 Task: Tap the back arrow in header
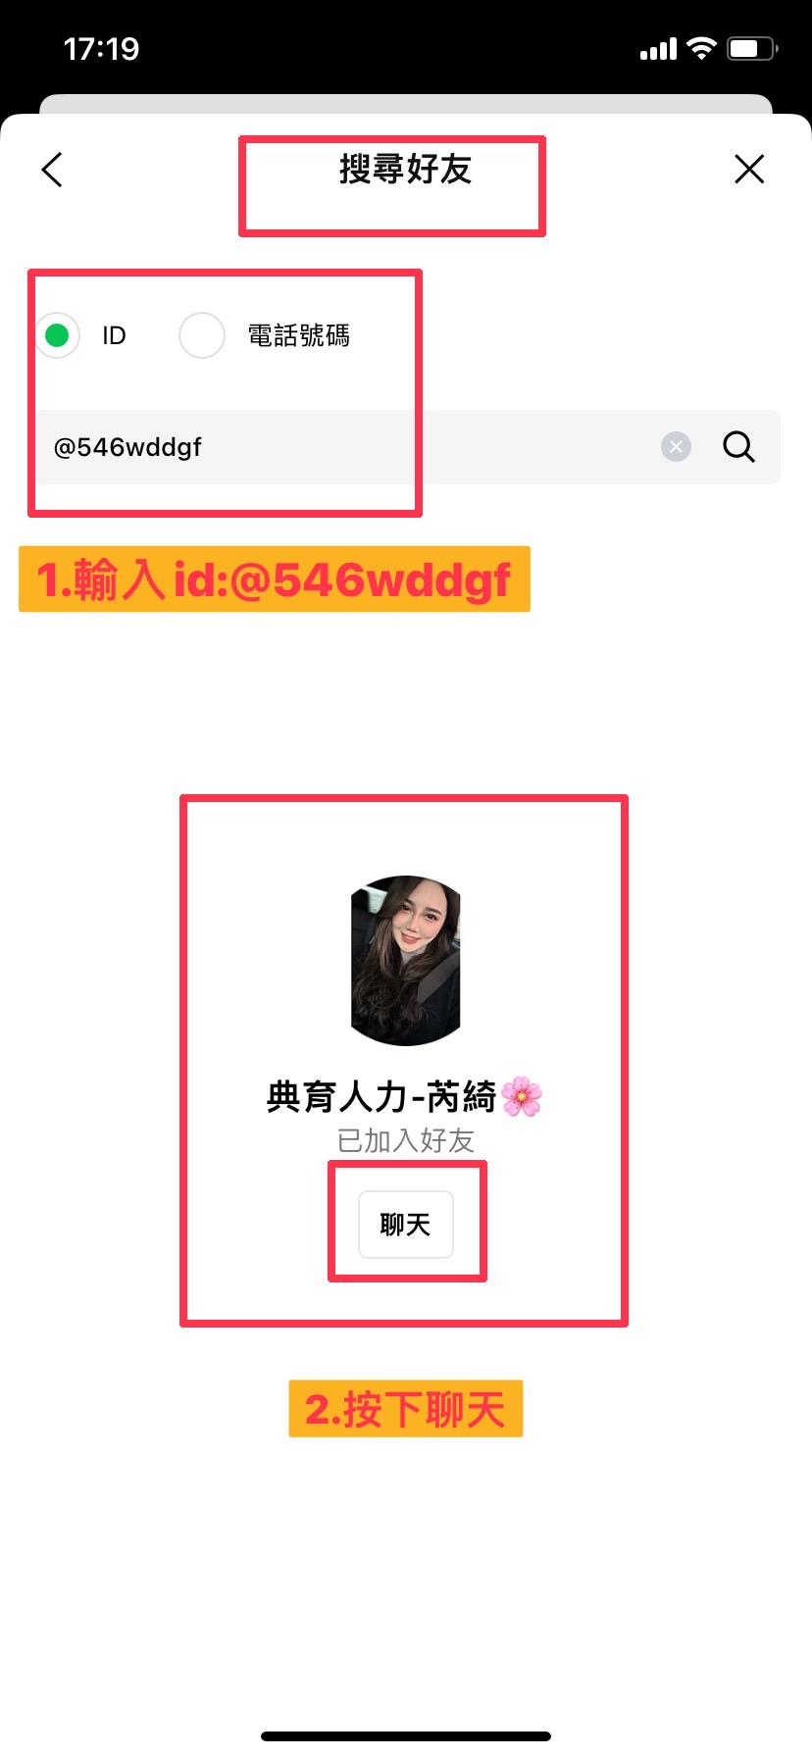point(52,170)
